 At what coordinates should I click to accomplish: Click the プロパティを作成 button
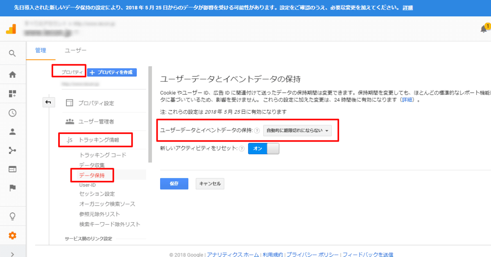(112, 72)
